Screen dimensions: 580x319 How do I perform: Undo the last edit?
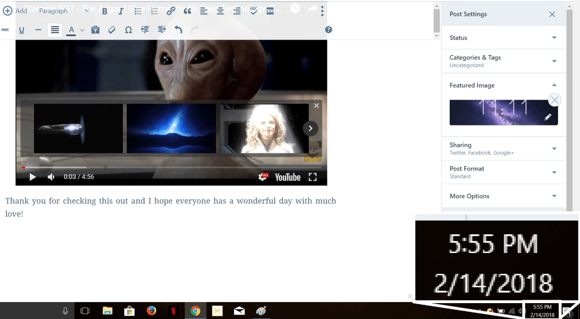(178, 30)
